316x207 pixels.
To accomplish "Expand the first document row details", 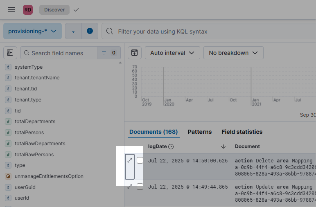I will [130, 161].
